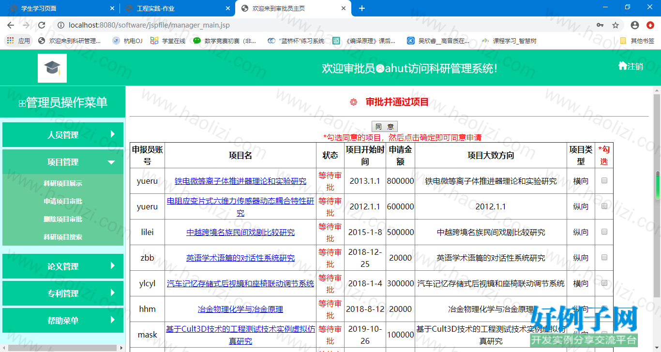
Task: Click the sidebar horizontal scrollbar
Action: click(62, 348)
